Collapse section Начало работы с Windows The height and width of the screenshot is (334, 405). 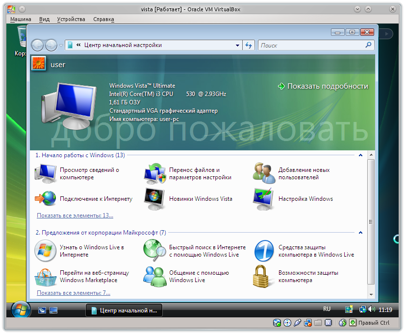[x=361, y=155]
